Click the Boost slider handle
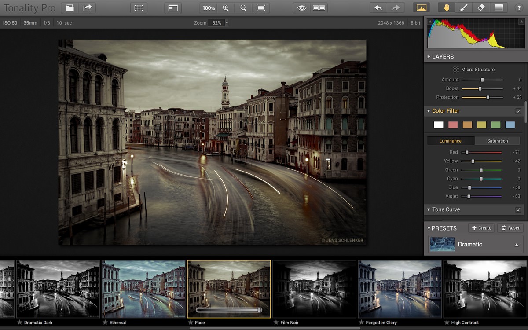Viewport: 528px width, 330px height. (480, 88)
